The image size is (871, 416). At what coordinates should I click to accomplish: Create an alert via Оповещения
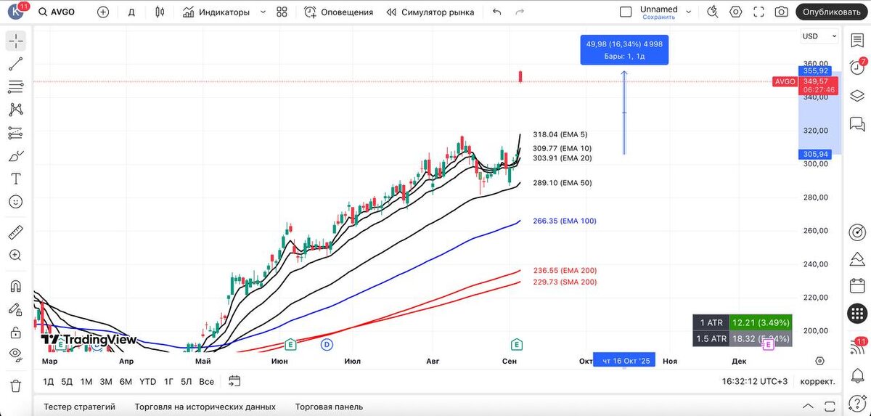pos(339,12)
